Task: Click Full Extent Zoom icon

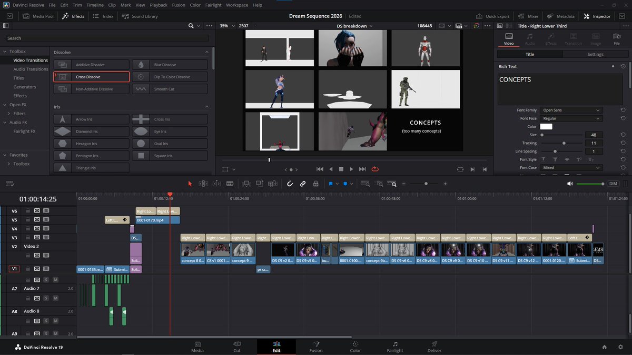Action: coord(365,184)
